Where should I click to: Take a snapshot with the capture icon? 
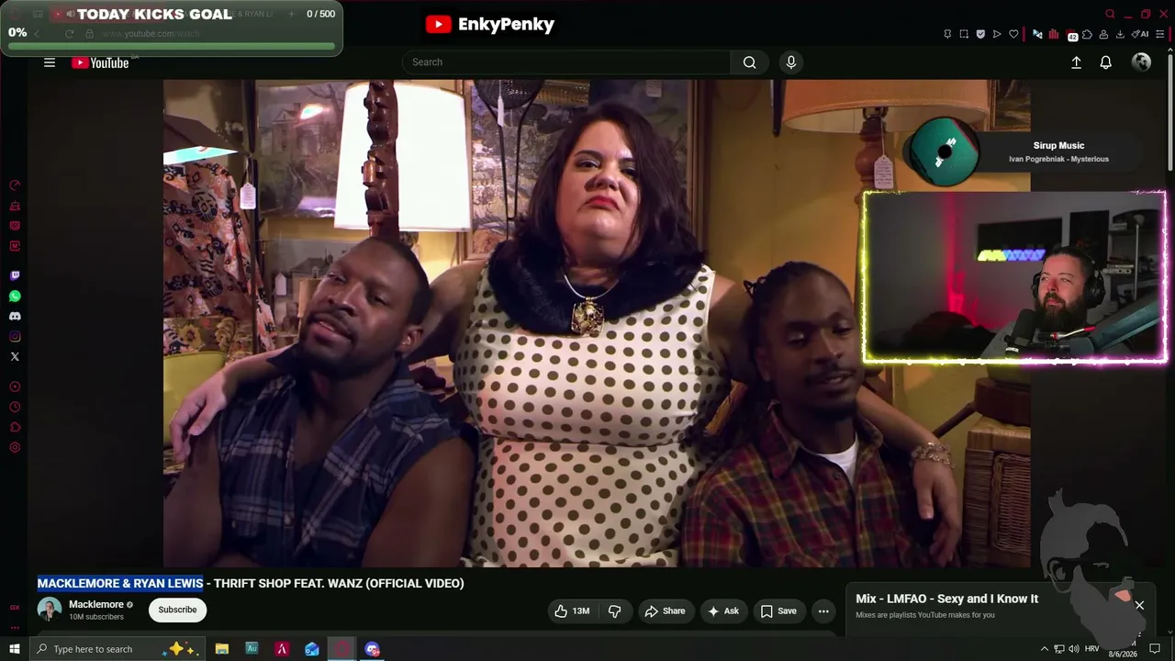click(x=964, y=34)
